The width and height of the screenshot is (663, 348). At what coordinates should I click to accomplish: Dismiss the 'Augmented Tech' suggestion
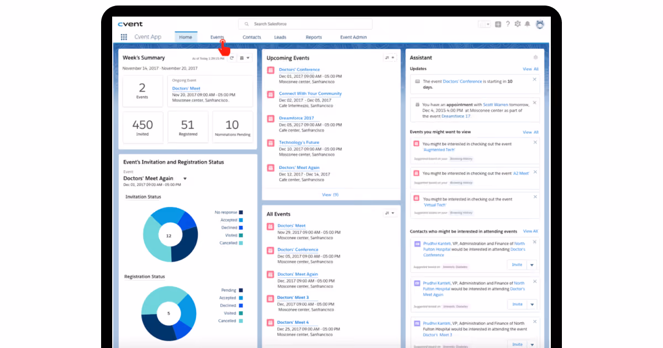coord(534,143)
